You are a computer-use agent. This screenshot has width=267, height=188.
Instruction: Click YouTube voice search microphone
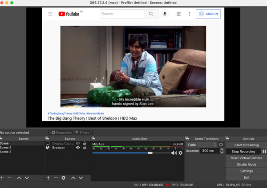[165, 14]
